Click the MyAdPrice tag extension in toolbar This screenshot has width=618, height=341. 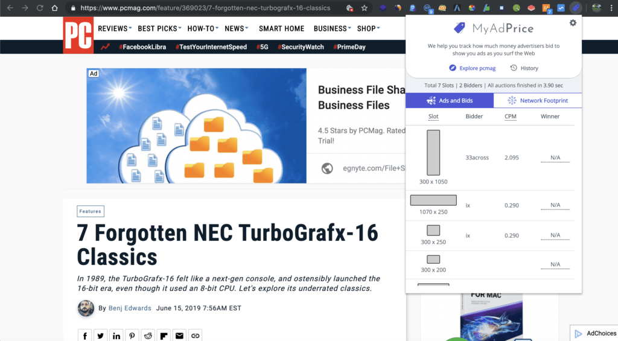click(576, 8)
